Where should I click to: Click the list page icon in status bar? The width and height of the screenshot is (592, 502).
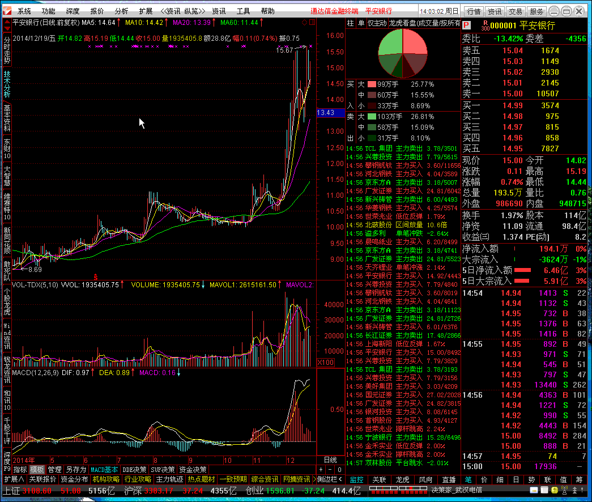[x=544, y=490]
